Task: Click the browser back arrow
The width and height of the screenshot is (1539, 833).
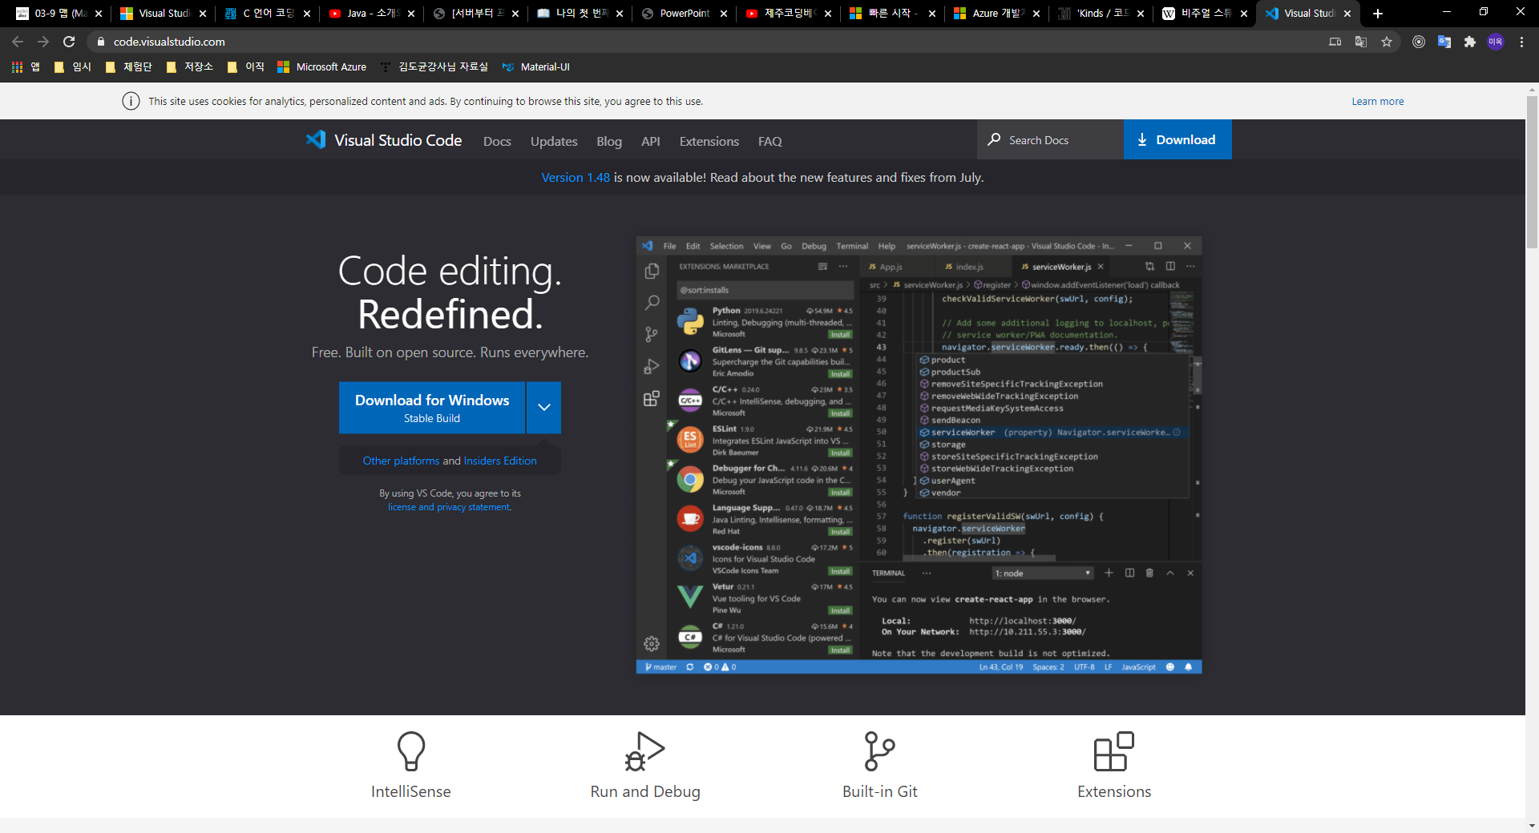Action: [x=18, y=42]
